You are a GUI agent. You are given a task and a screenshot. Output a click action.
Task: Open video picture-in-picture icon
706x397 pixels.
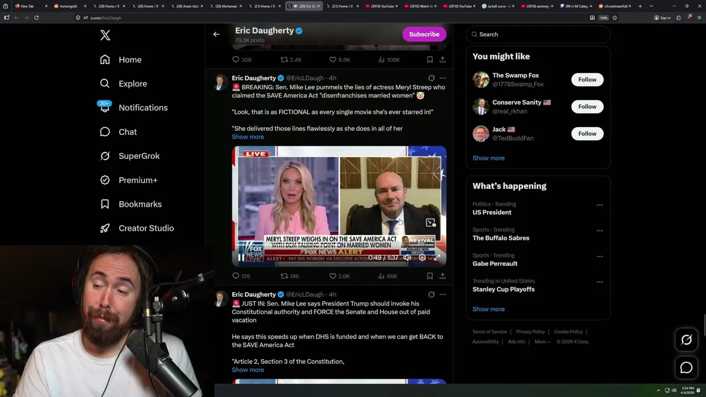coord(431,223)
